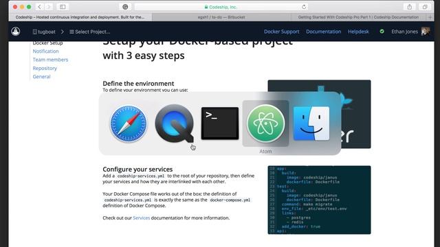The height and width of the screenshot is (247, 440).
Task: Switch to Codeship hosted CI tab
Action: [x=80, y=17]
